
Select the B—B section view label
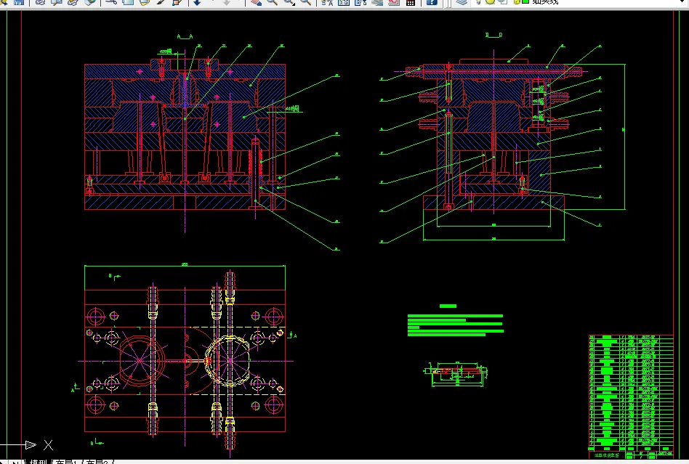tap(493, 35)
